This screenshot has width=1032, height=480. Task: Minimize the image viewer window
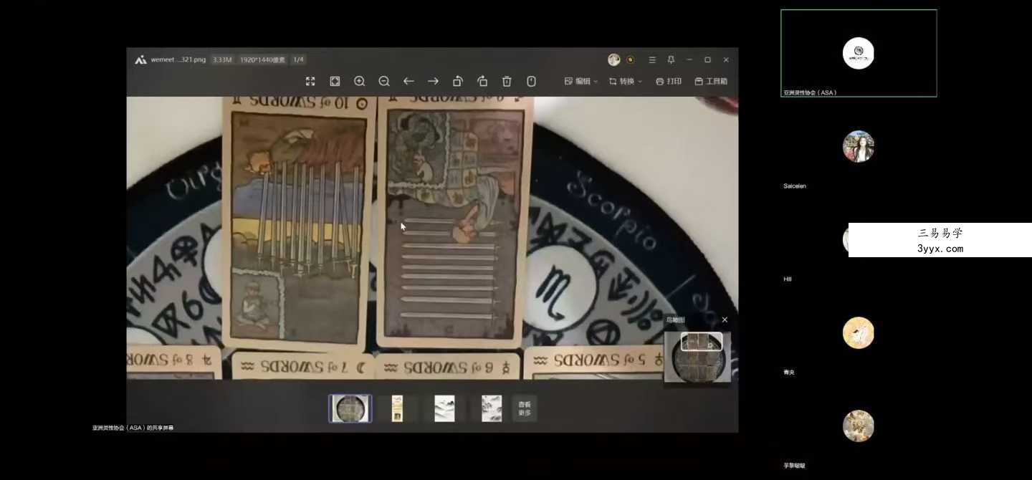click(x=689, y=59)
